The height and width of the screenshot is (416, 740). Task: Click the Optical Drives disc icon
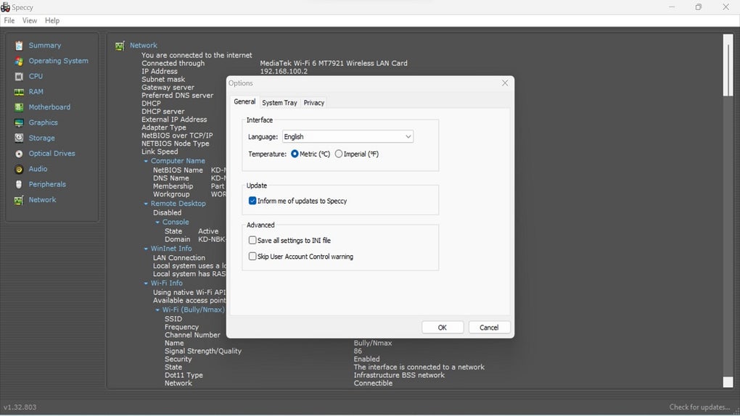(19, 154)
